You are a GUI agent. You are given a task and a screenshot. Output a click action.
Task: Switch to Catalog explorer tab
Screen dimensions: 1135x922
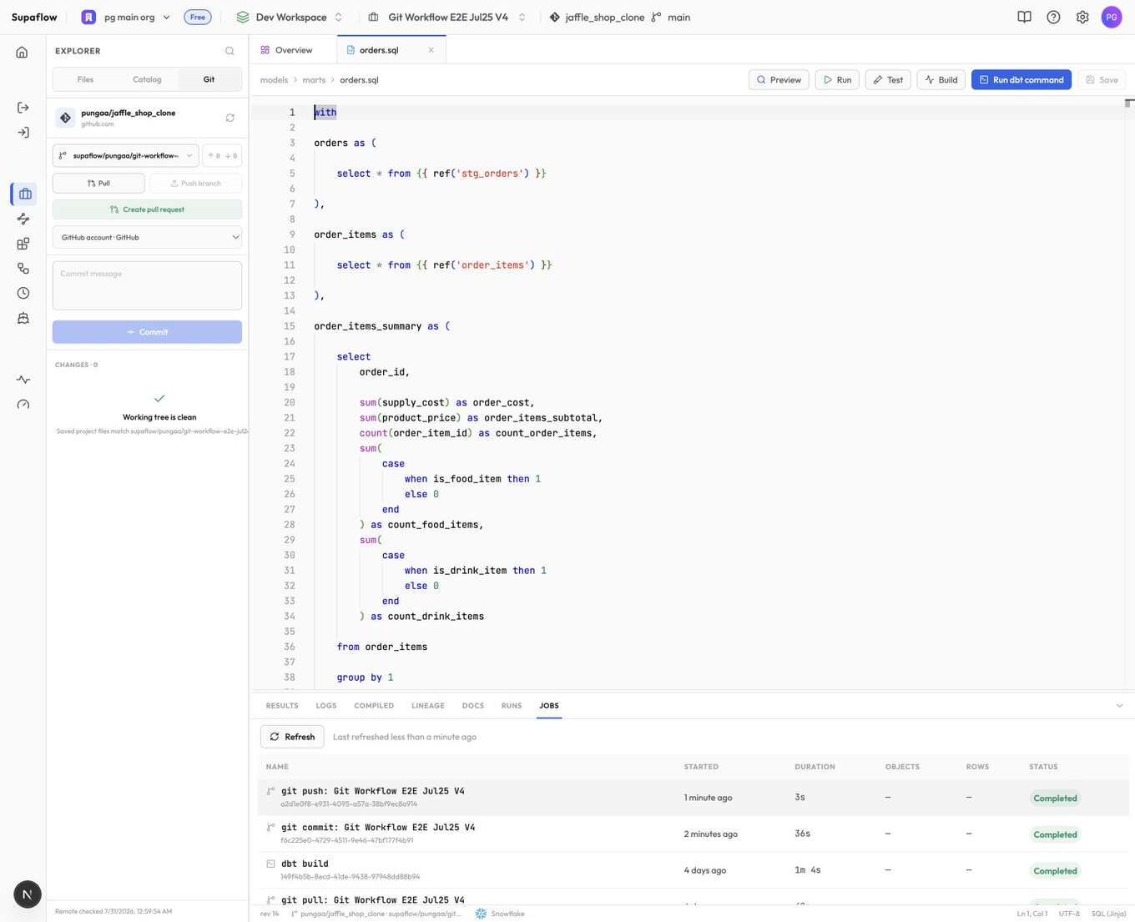147,79
